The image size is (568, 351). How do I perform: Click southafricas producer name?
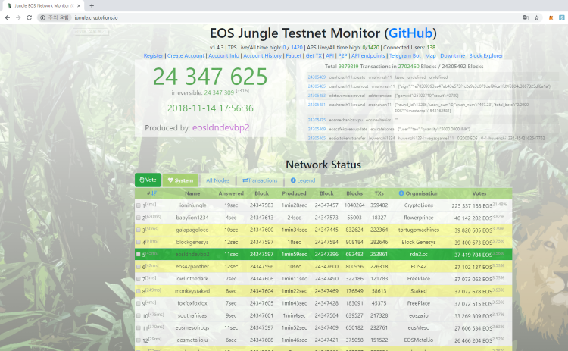pyautogui.click(x=192, y=315)
